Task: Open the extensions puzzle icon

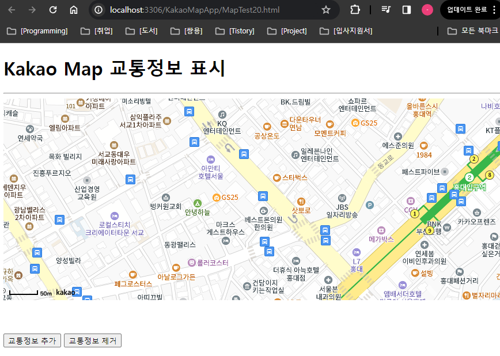Action: tap(355, 10)
